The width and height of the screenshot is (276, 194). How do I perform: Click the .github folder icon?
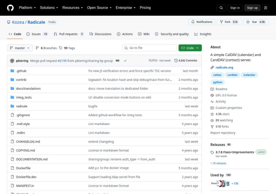(12, 71)
